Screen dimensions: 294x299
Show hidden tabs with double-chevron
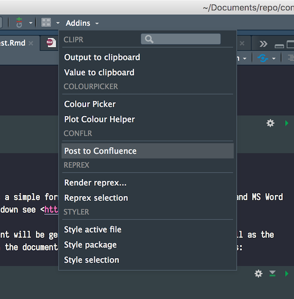263,43
